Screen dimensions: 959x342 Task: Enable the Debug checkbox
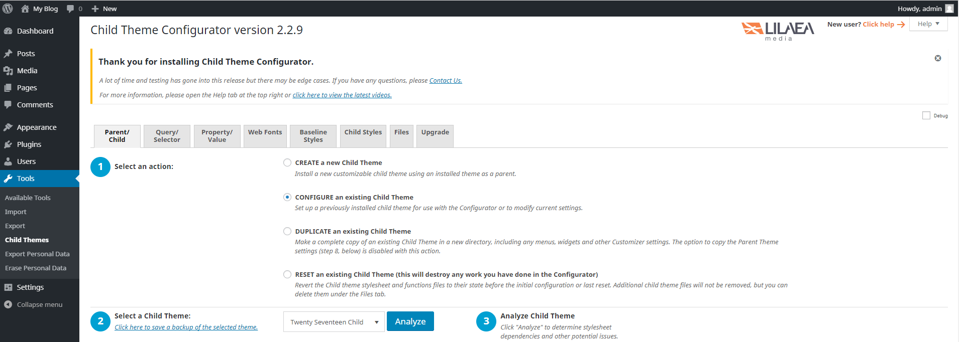(926, 115)
